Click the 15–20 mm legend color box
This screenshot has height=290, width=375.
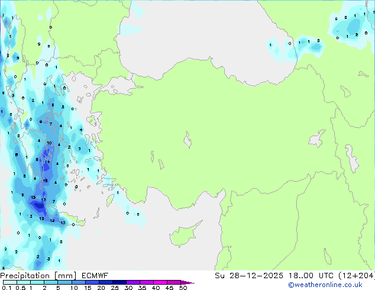[x=92, y=282]
